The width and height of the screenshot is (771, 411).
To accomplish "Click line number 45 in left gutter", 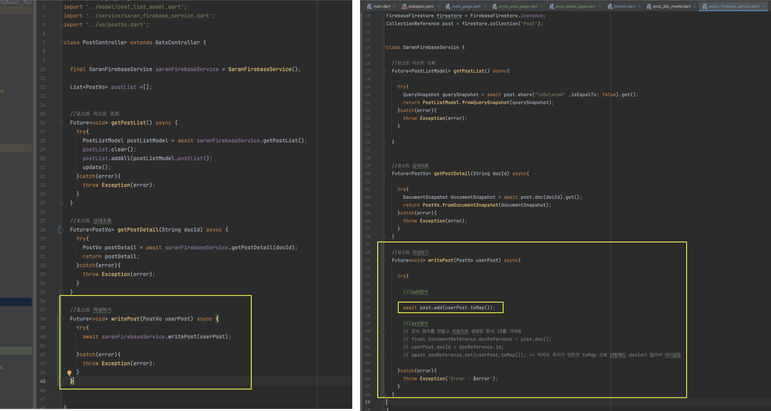I will coord(43,381).
